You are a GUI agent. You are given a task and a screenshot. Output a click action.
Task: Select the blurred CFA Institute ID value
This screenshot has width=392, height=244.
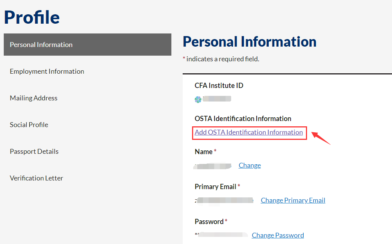click(217, 99)
